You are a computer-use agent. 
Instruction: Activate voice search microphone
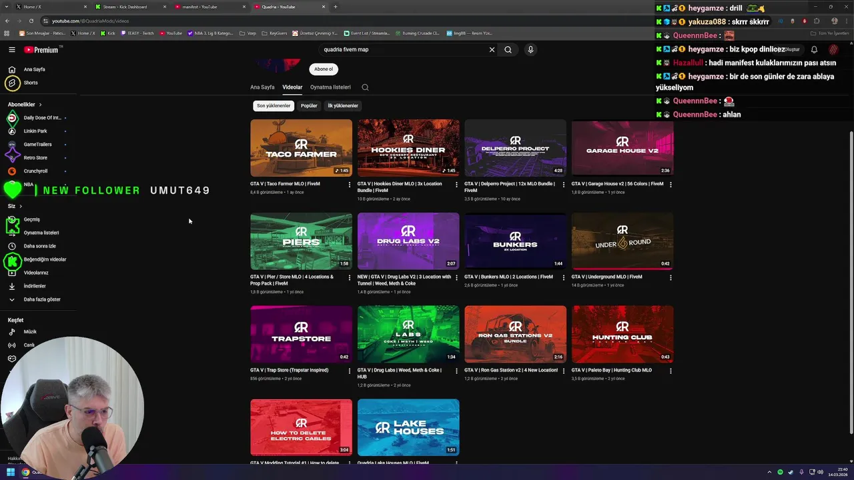click(x=530, y=49)
